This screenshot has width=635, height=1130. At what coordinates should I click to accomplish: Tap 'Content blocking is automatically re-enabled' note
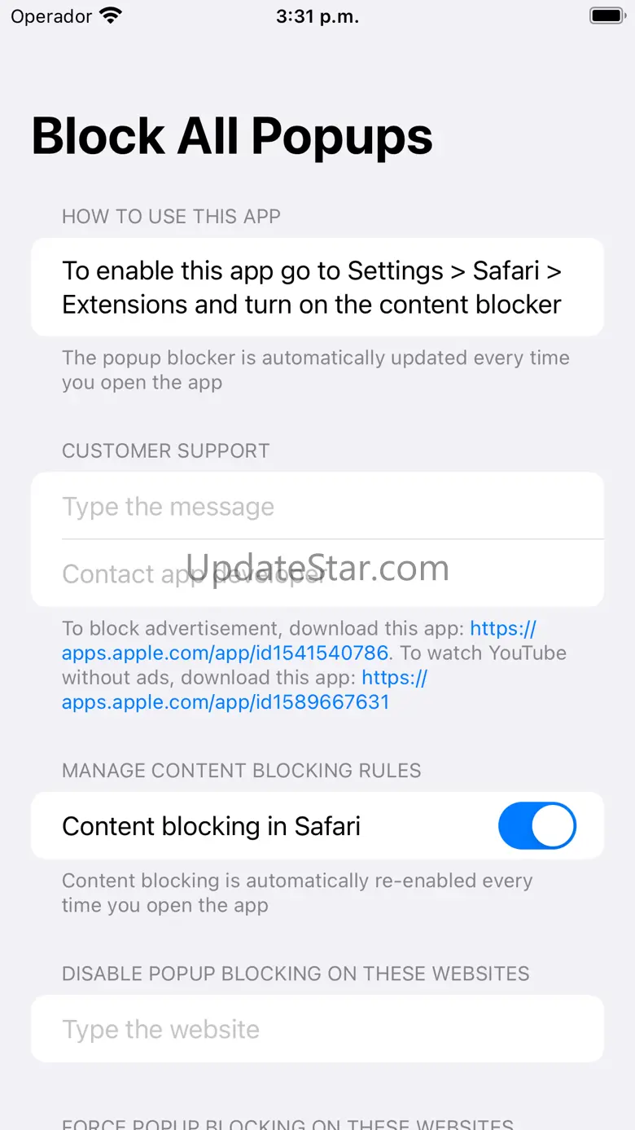pos(297,893)
